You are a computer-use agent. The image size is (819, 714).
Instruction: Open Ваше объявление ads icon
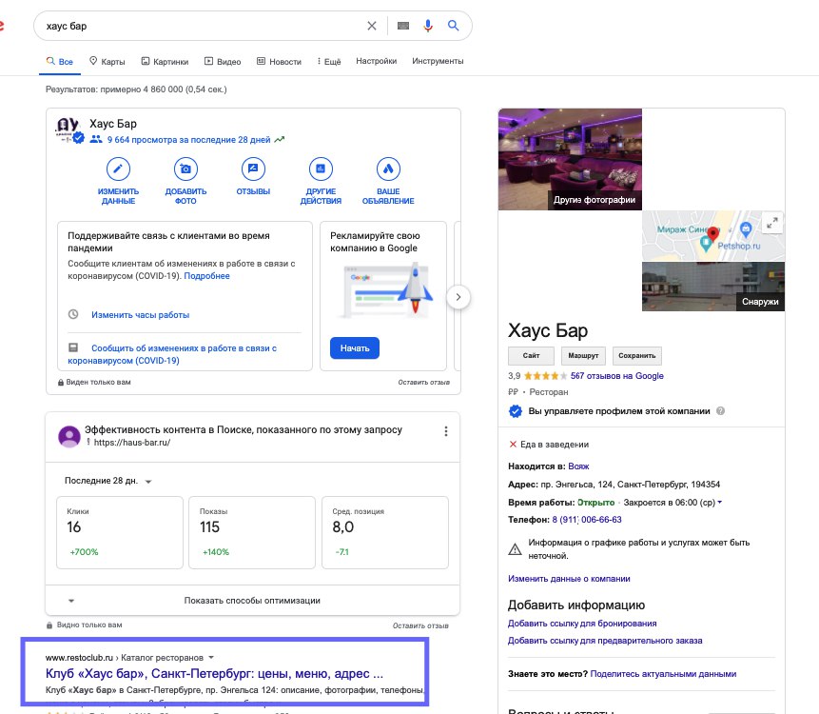pyautogui.click(x=388, y=169)
